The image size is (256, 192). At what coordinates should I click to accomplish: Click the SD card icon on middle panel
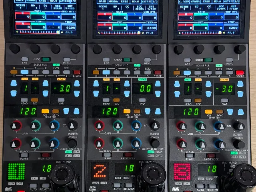92,189
